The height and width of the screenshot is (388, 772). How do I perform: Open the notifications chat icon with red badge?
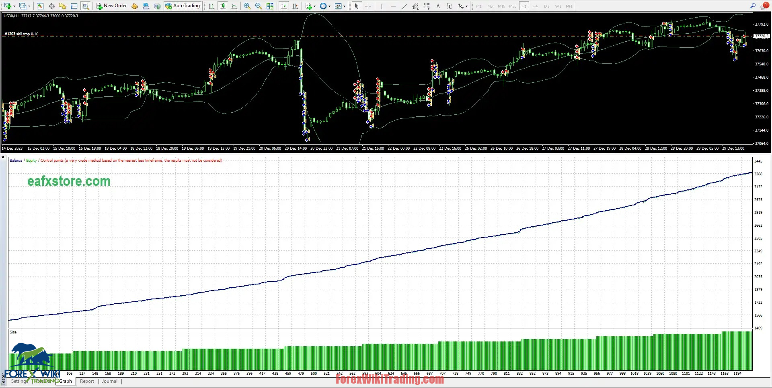point(764,6)
